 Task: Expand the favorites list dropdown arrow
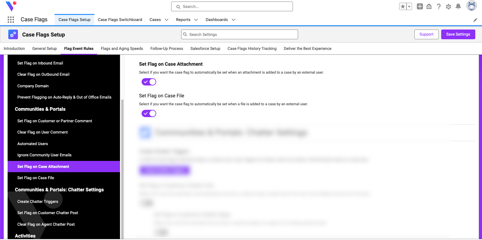pyautogui.click(x=409, y=6)
